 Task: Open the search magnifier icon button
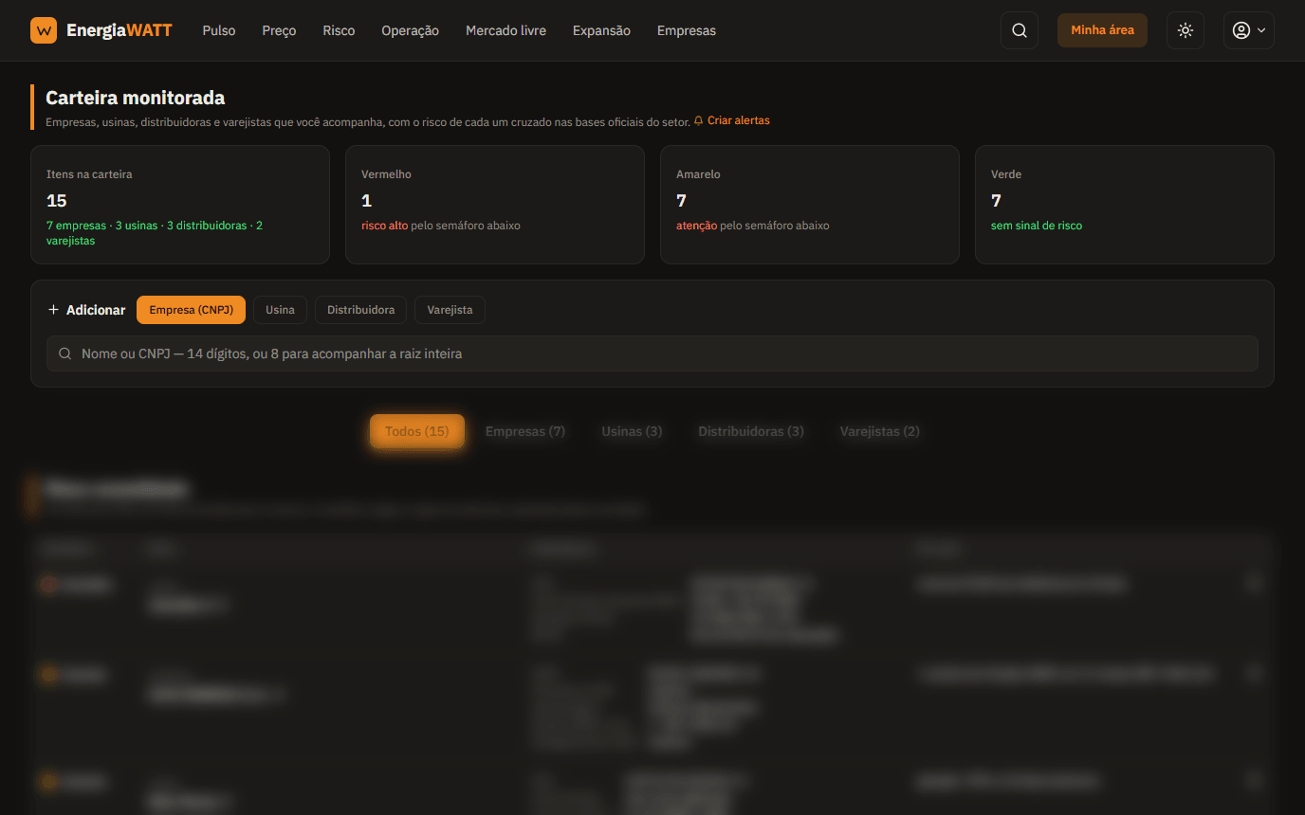point(1020,30)
